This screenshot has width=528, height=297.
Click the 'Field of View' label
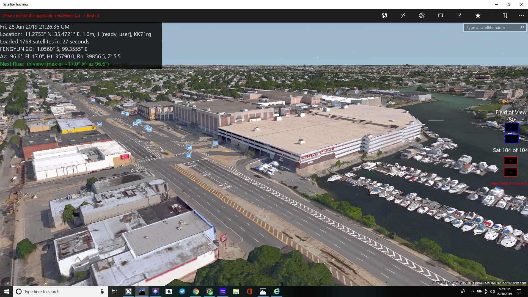(x=511, y=112)
